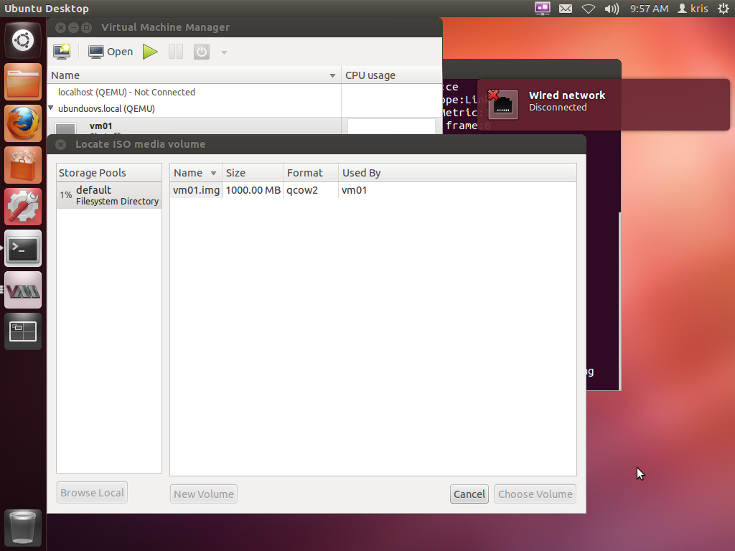Open the clock showing 9:57 AM
The width and height of the screenshot is (735, 551).
coord(649,9)
